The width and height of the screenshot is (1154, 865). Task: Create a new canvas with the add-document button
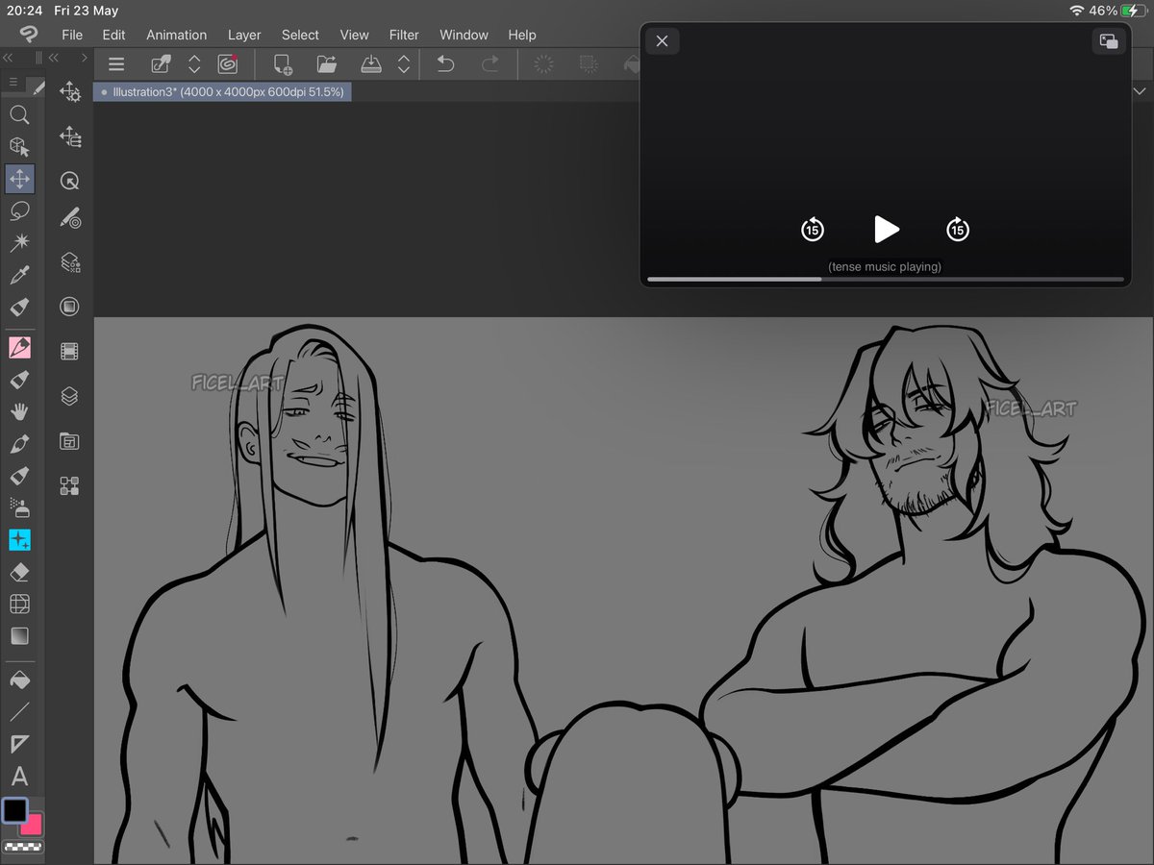[282, 64]
